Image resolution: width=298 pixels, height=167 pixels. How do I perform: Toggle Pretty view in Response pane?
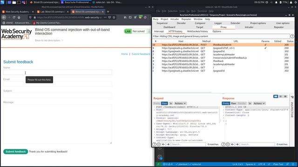click(x=226, y=103)
